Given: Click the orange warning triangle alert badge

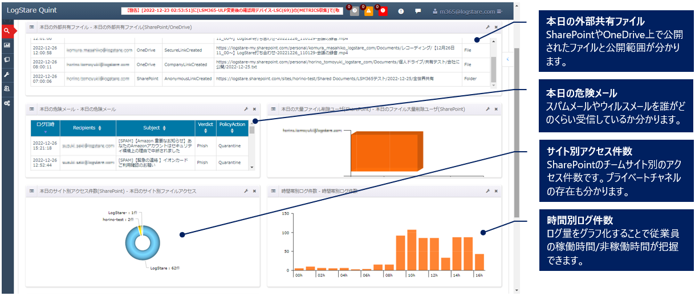Looking at the screenshot, I should click(x=368, y=11).
